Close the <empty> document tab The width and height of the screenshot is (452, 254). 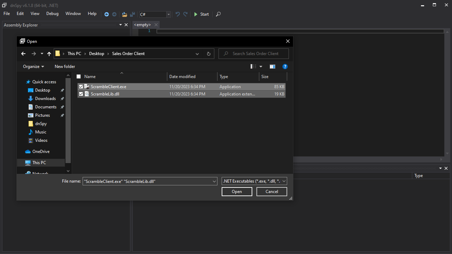click(156, 25)
